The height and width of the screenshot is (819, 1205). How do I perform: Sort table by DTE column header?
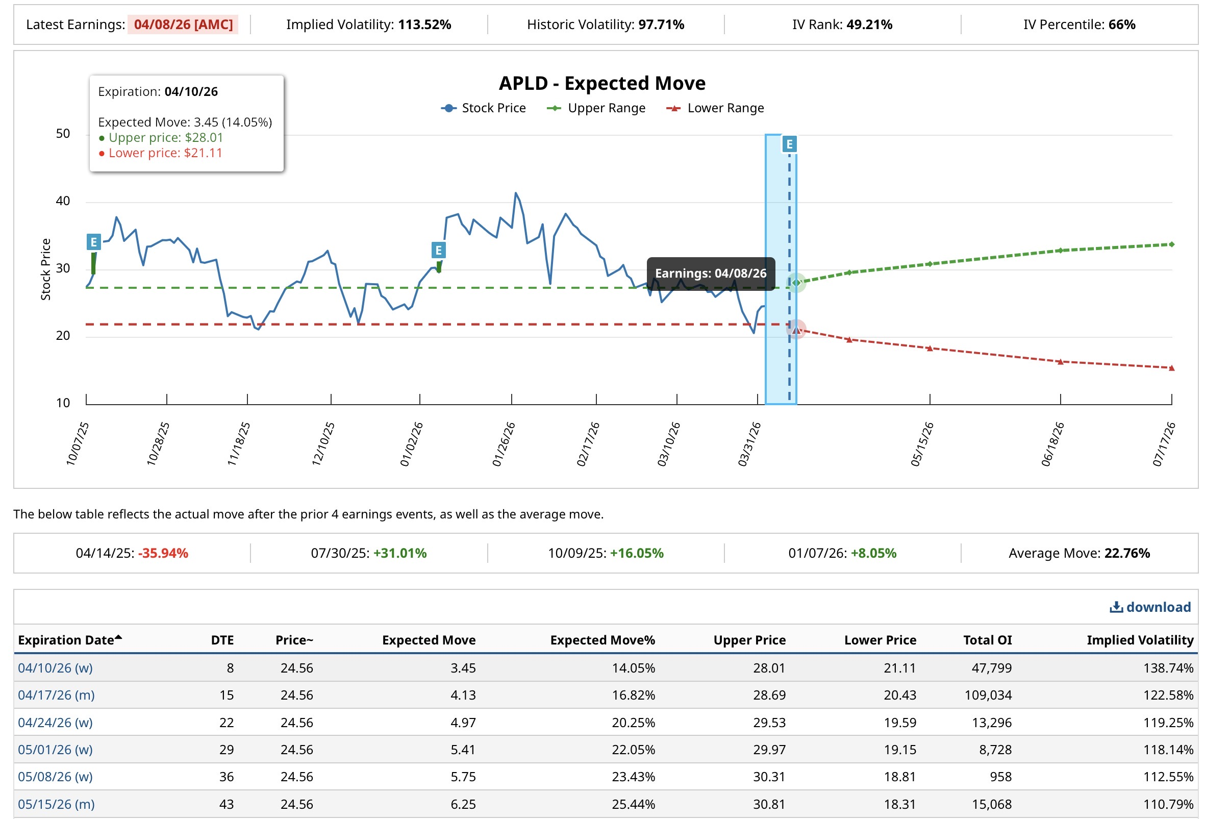pyautogui.click(x=222, y=639)
